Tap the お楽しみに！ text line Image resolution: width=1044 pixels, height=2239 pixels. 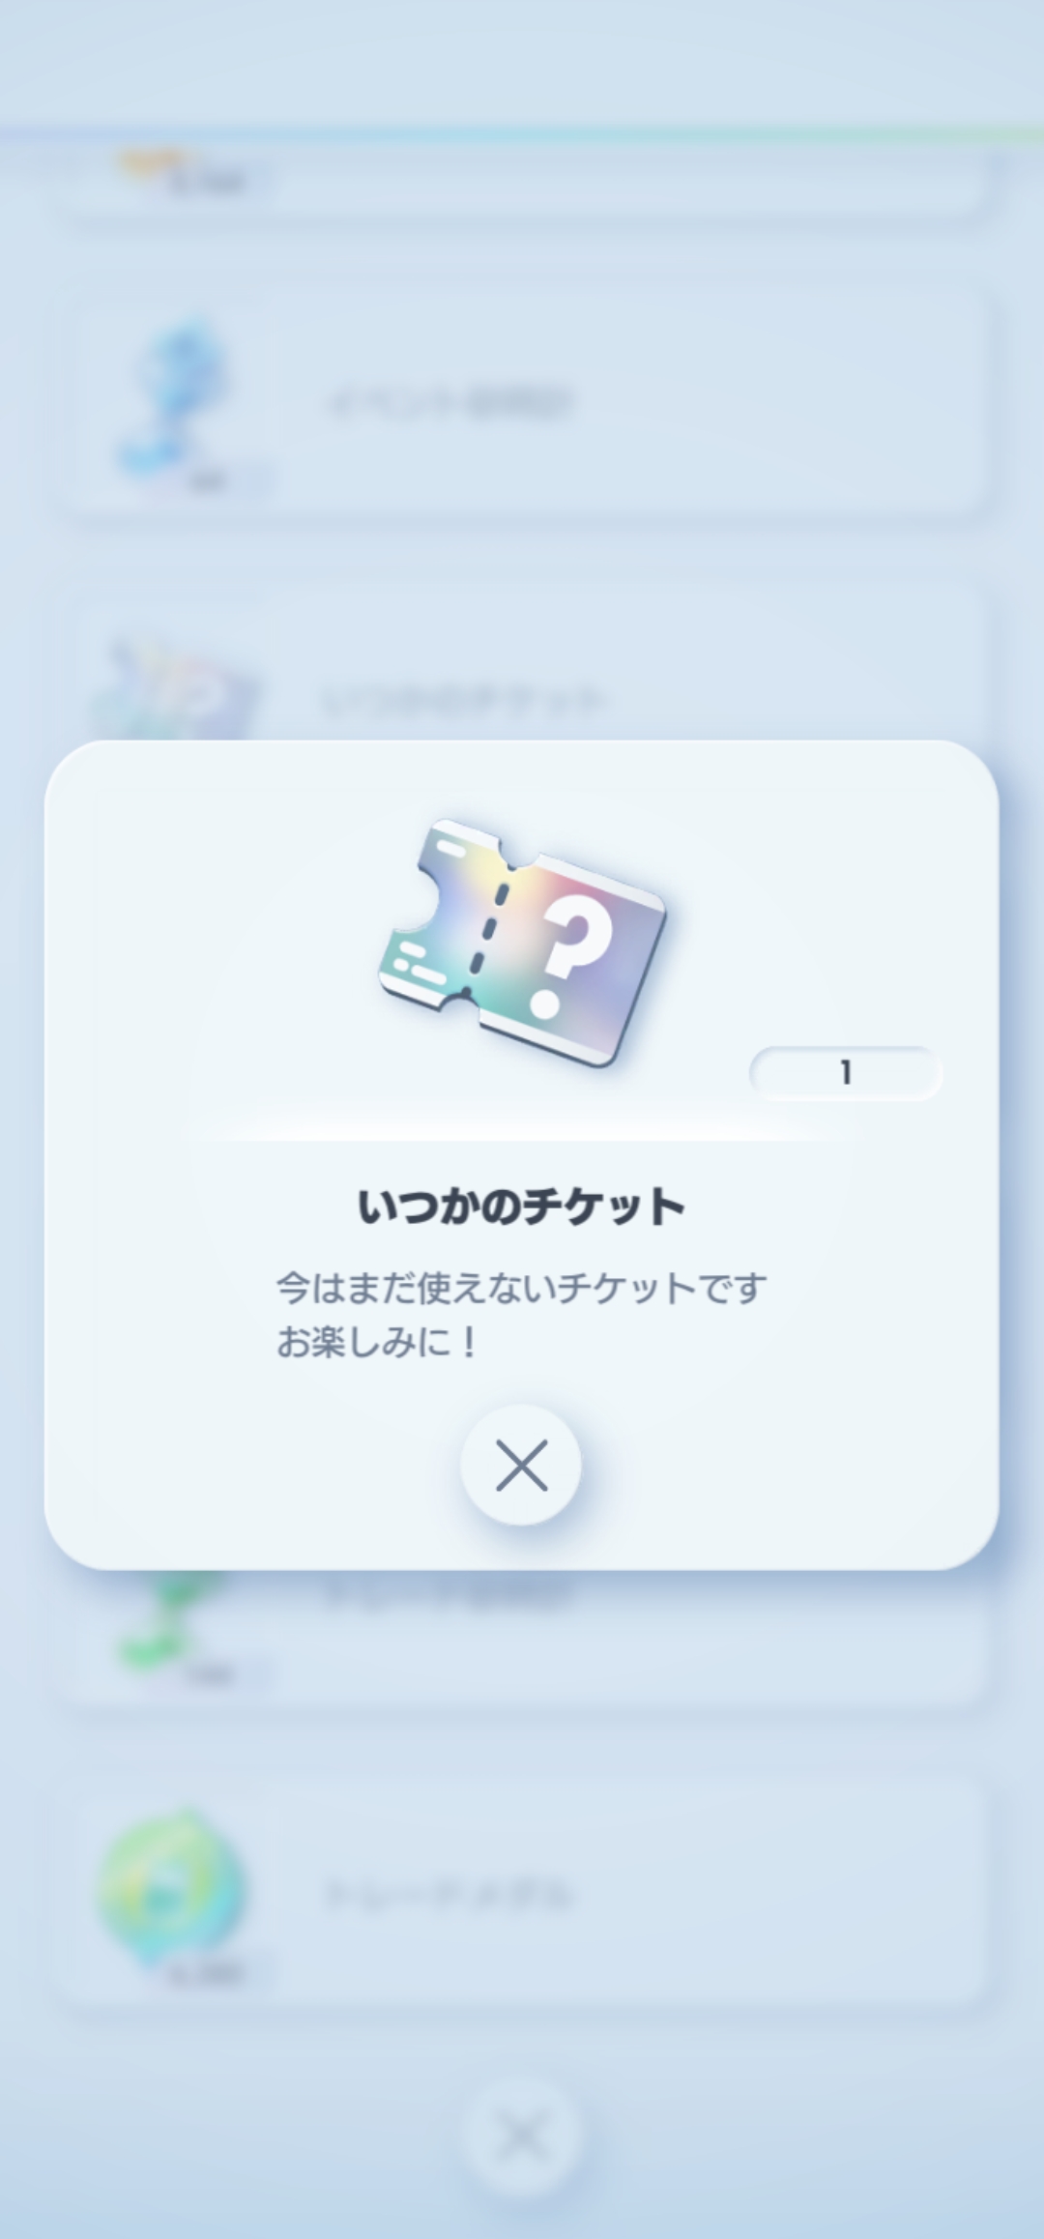click(x=377, y=1342)
